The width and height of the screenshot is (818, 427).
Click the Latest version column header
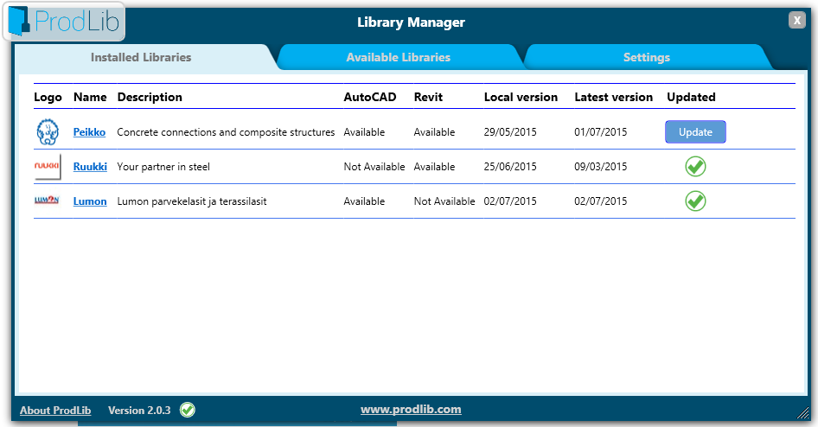point(614,97)
